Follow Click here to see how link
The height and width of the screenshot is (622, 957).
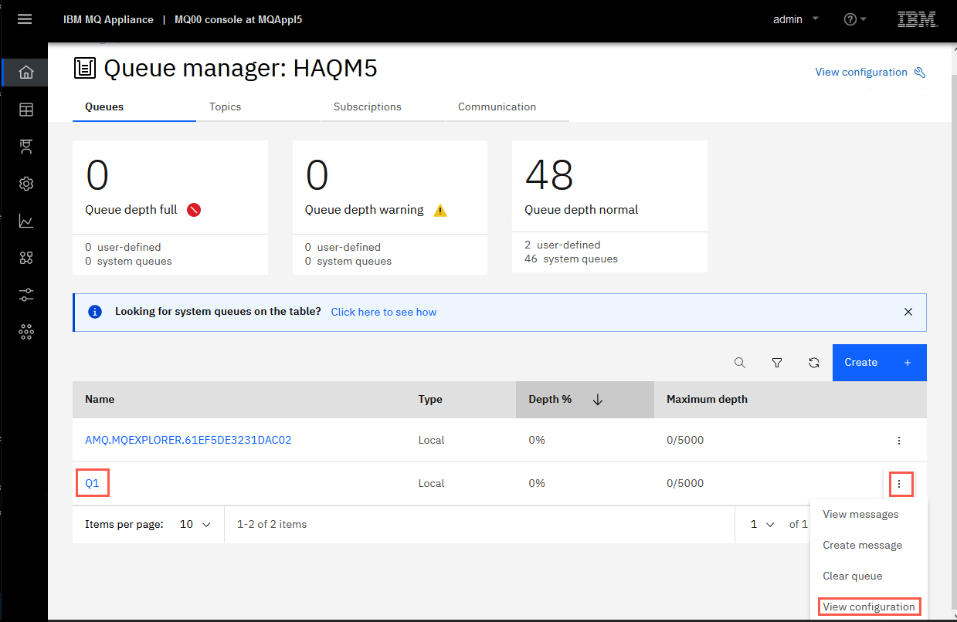coord(384,312)
